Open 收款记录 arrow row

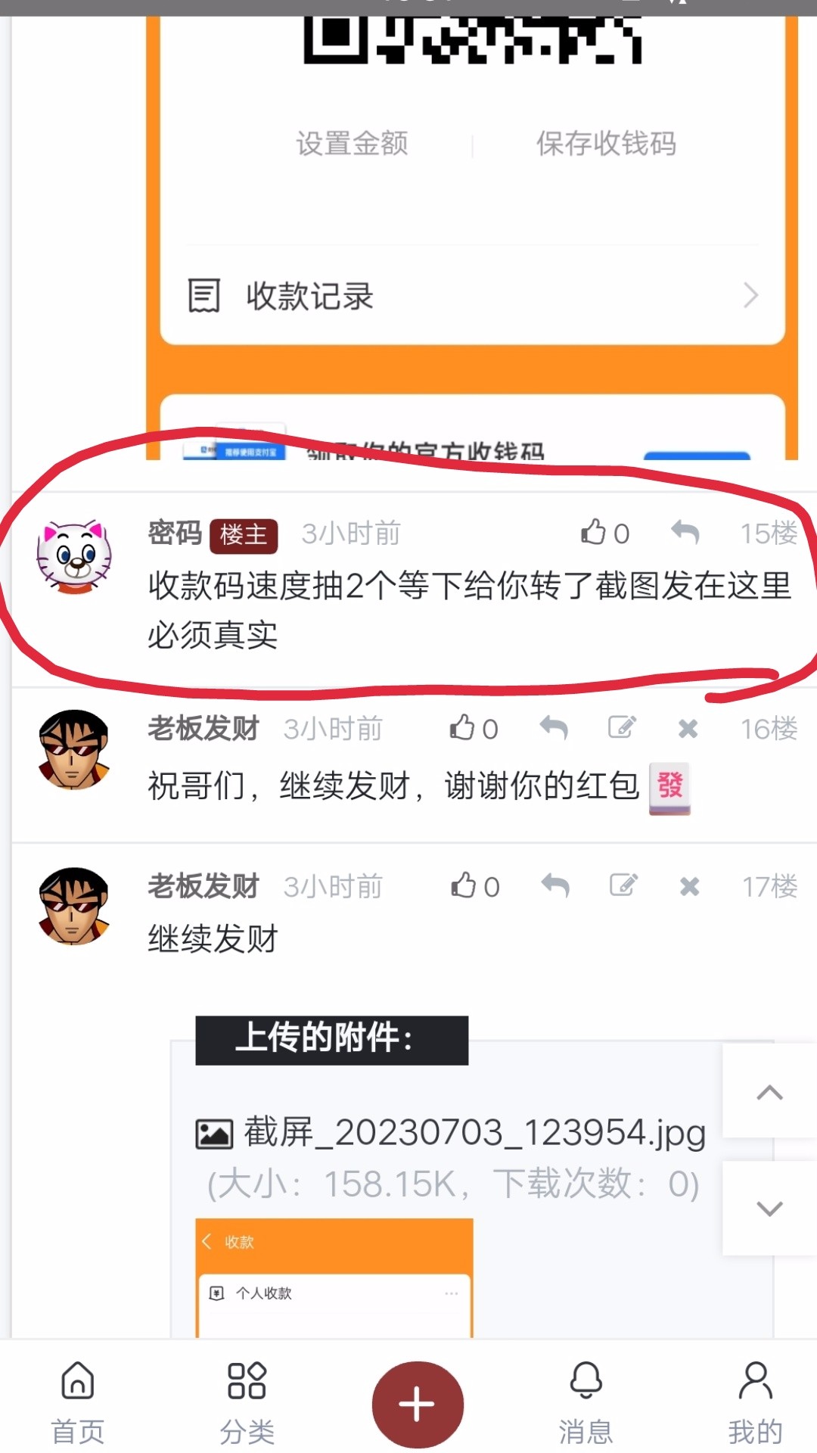point(473,295)
